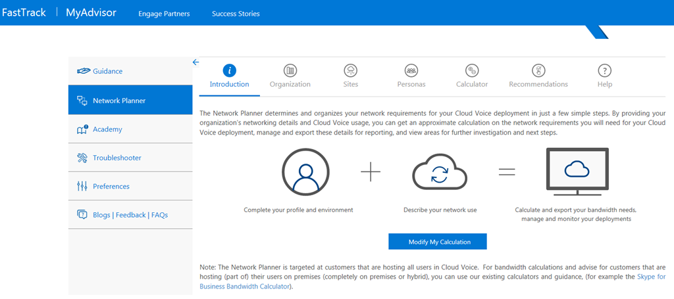Screen dimensions: 674x299
Task: Click the Sites cloud icon
Action: (x=350, y=70)
